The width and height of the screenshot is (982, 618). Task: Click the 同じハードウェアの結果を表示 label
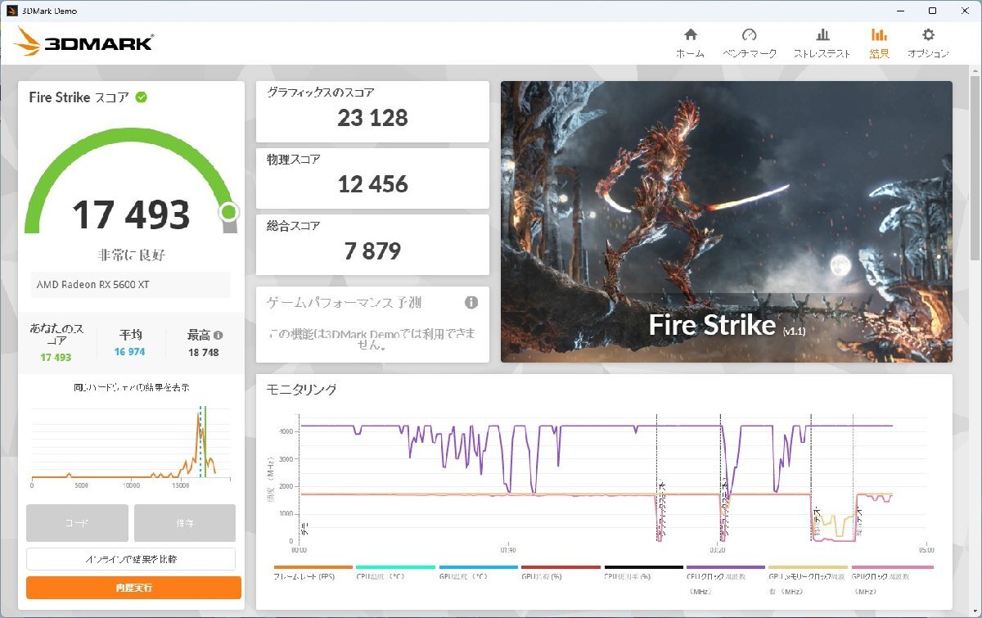click(x=131, y=386)
